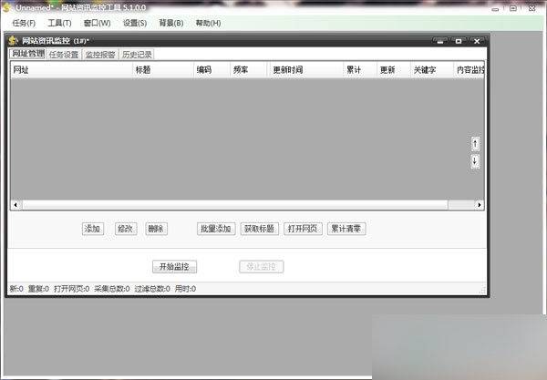Click the 打开网页 button
Viewport: 547px width, 380px height.
[303, 229]
